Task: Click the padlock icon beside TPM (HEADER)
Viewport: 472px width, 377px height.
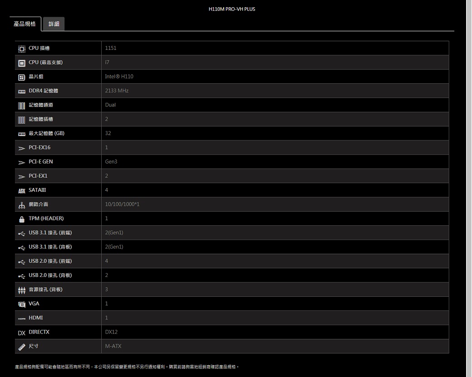Action: click(x=22, y=219)
